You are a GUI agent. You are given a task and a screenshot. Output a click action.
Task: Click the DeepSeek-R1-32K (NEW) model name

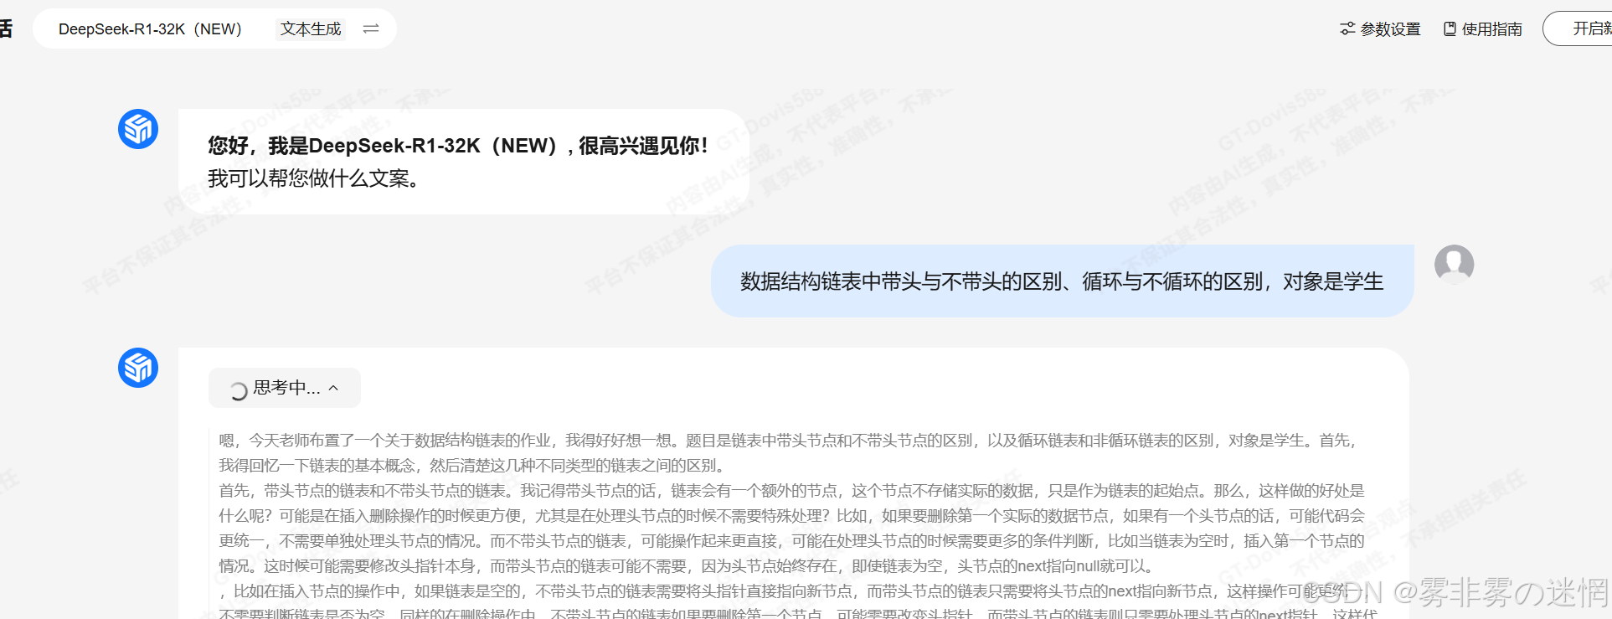coord(151,28)
